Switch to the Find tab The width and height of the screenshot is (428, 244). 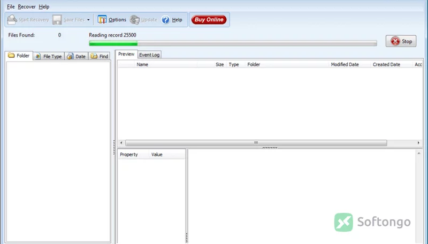pyautogui.click(x=100, y=56)
